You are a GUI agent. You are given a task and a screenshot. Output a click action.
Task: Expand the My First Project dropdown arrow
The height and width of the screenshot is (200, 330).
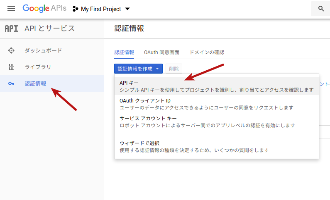click(x=127, y=9)
